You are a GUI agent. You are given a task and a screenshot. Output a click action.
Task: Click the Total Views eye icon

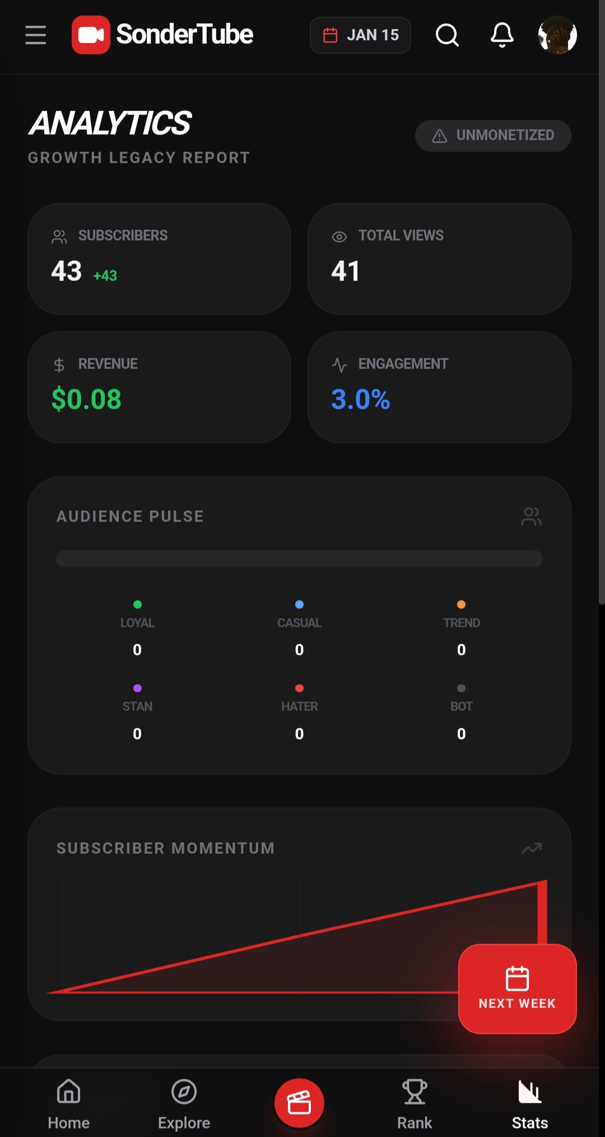339,237
